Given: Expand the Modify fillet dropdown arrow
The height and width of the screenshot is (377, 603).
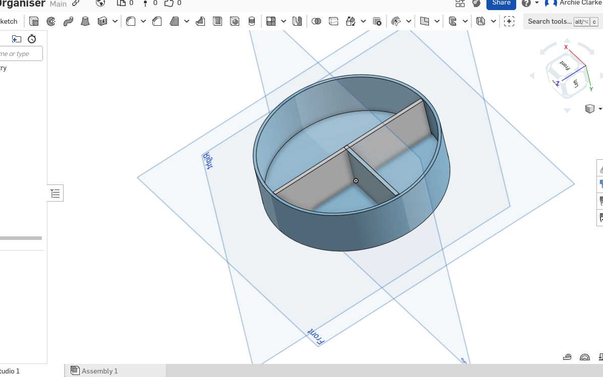Looking at the screenshot, I should [x=408, y=21].
